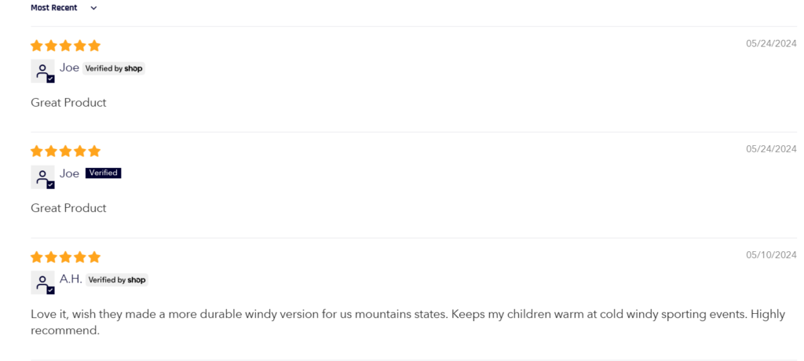
Task: Click first Joe's verified user avatar icon
Action: pyautogui.click(x=42, y=71)
